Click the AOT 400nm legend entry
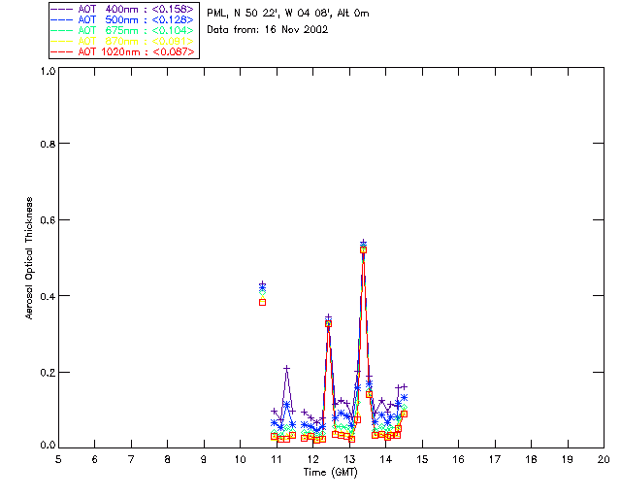The width and height of the screenshot is (621, 497). [124, 9]
